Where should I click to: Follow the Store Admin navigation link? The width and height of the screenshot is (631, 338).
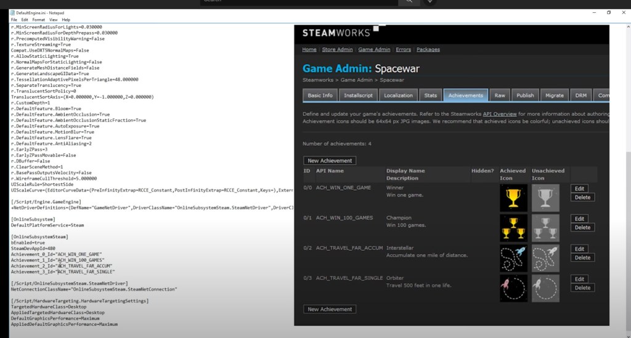click(x=337, y=49)
